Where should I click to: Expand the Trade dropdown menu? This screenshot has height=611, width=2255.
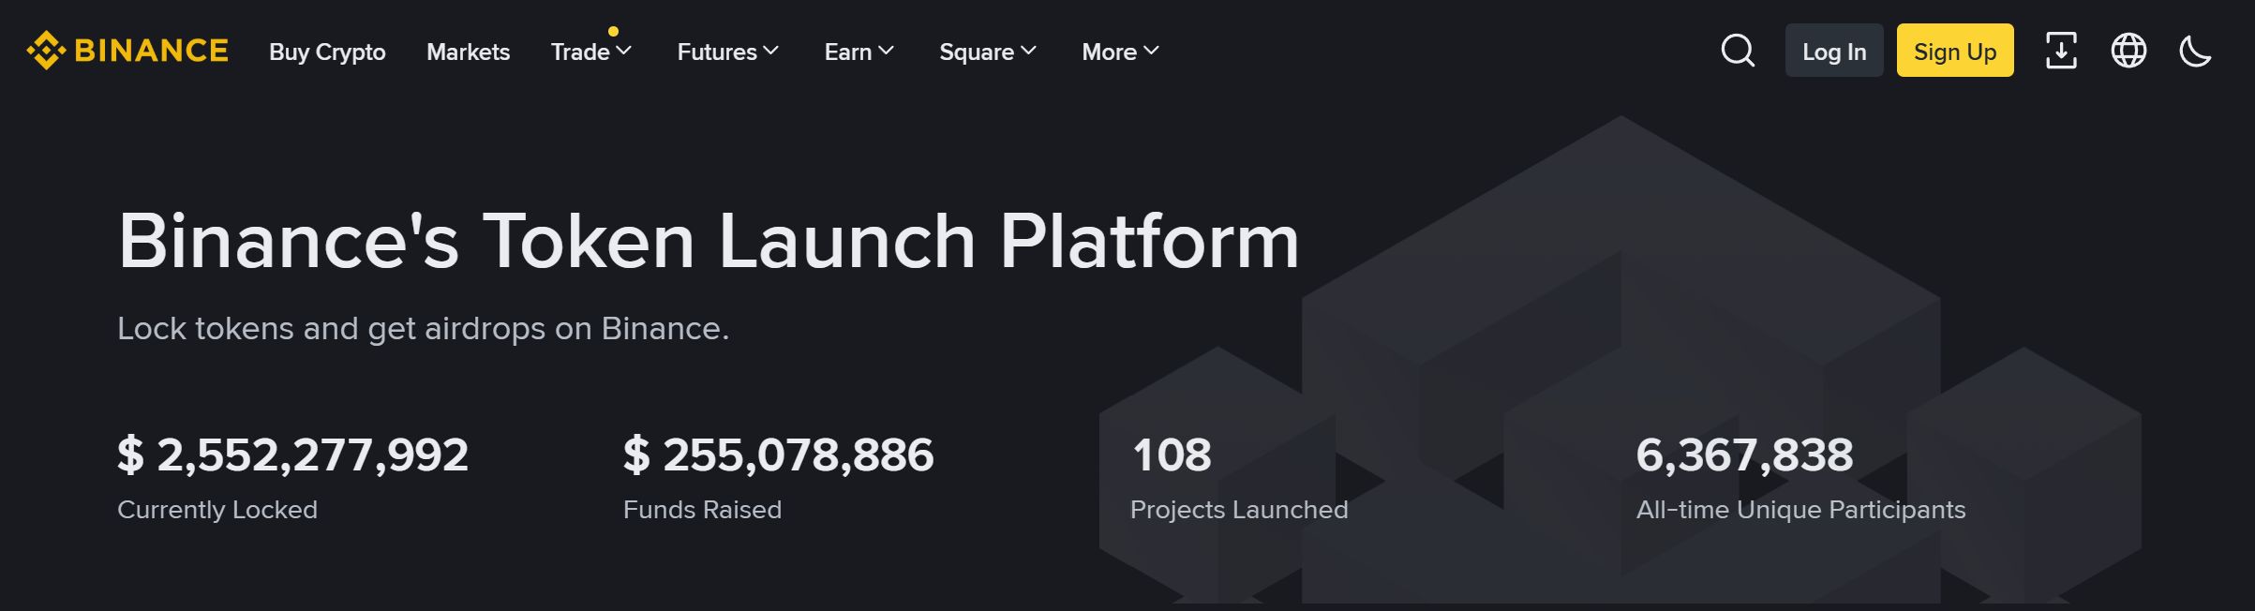click(590, 52)
